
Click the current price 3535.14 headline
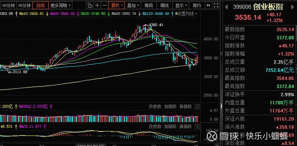click(x=248, y=17)
